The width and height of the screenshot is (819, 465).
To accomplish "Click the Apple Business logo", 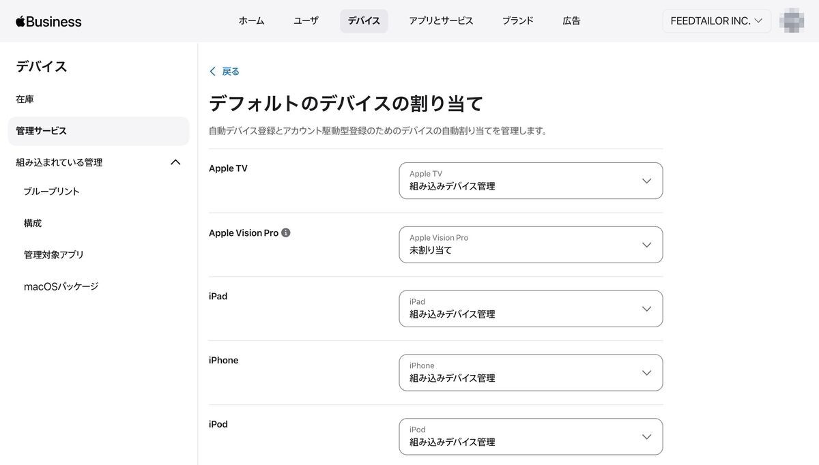I will [x=48, y=21].
